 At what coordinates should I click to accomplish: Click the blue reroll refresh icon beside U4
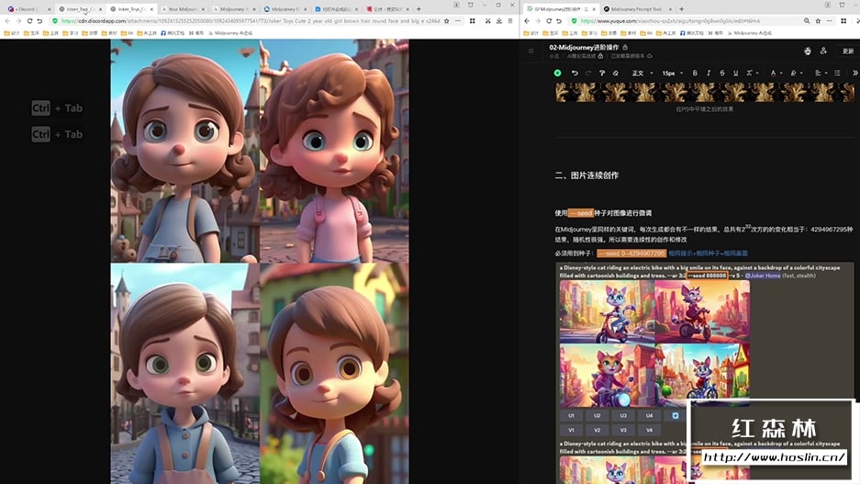coord(676,416)
